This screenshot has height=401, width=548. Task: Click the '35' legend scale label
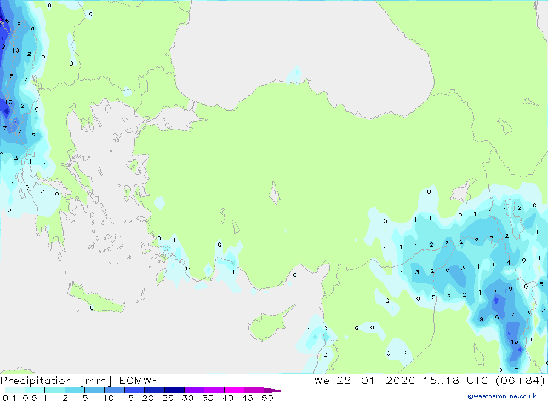(208, 398)
